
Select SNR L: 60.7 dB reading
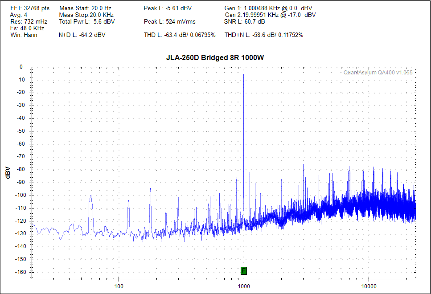coord(245,21)
